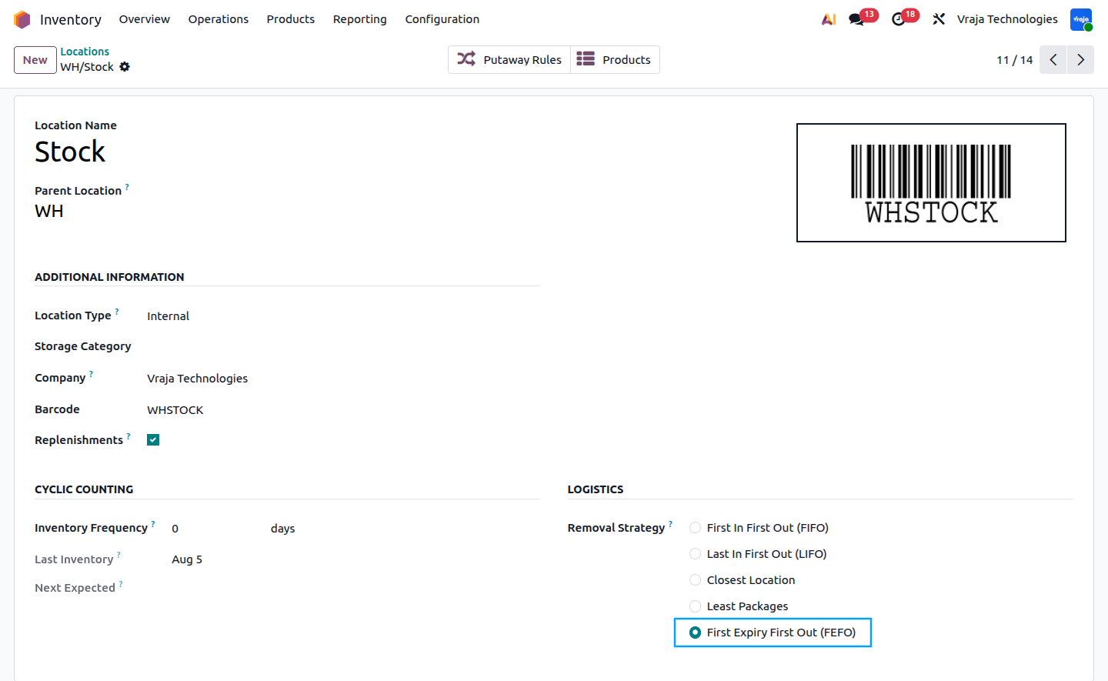Click the WHSTOCK barcode image

point(931,183)
